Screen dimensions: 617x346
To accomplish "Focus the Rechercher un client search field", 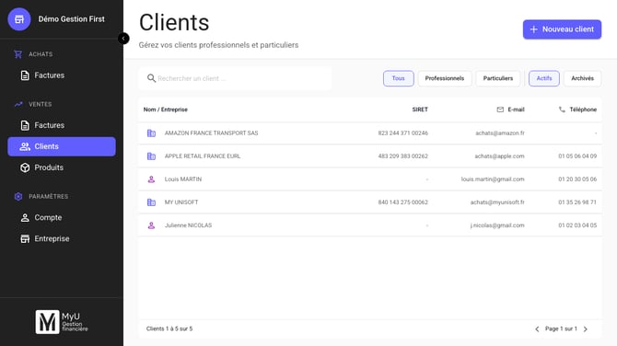I will [x=236, y=78].
